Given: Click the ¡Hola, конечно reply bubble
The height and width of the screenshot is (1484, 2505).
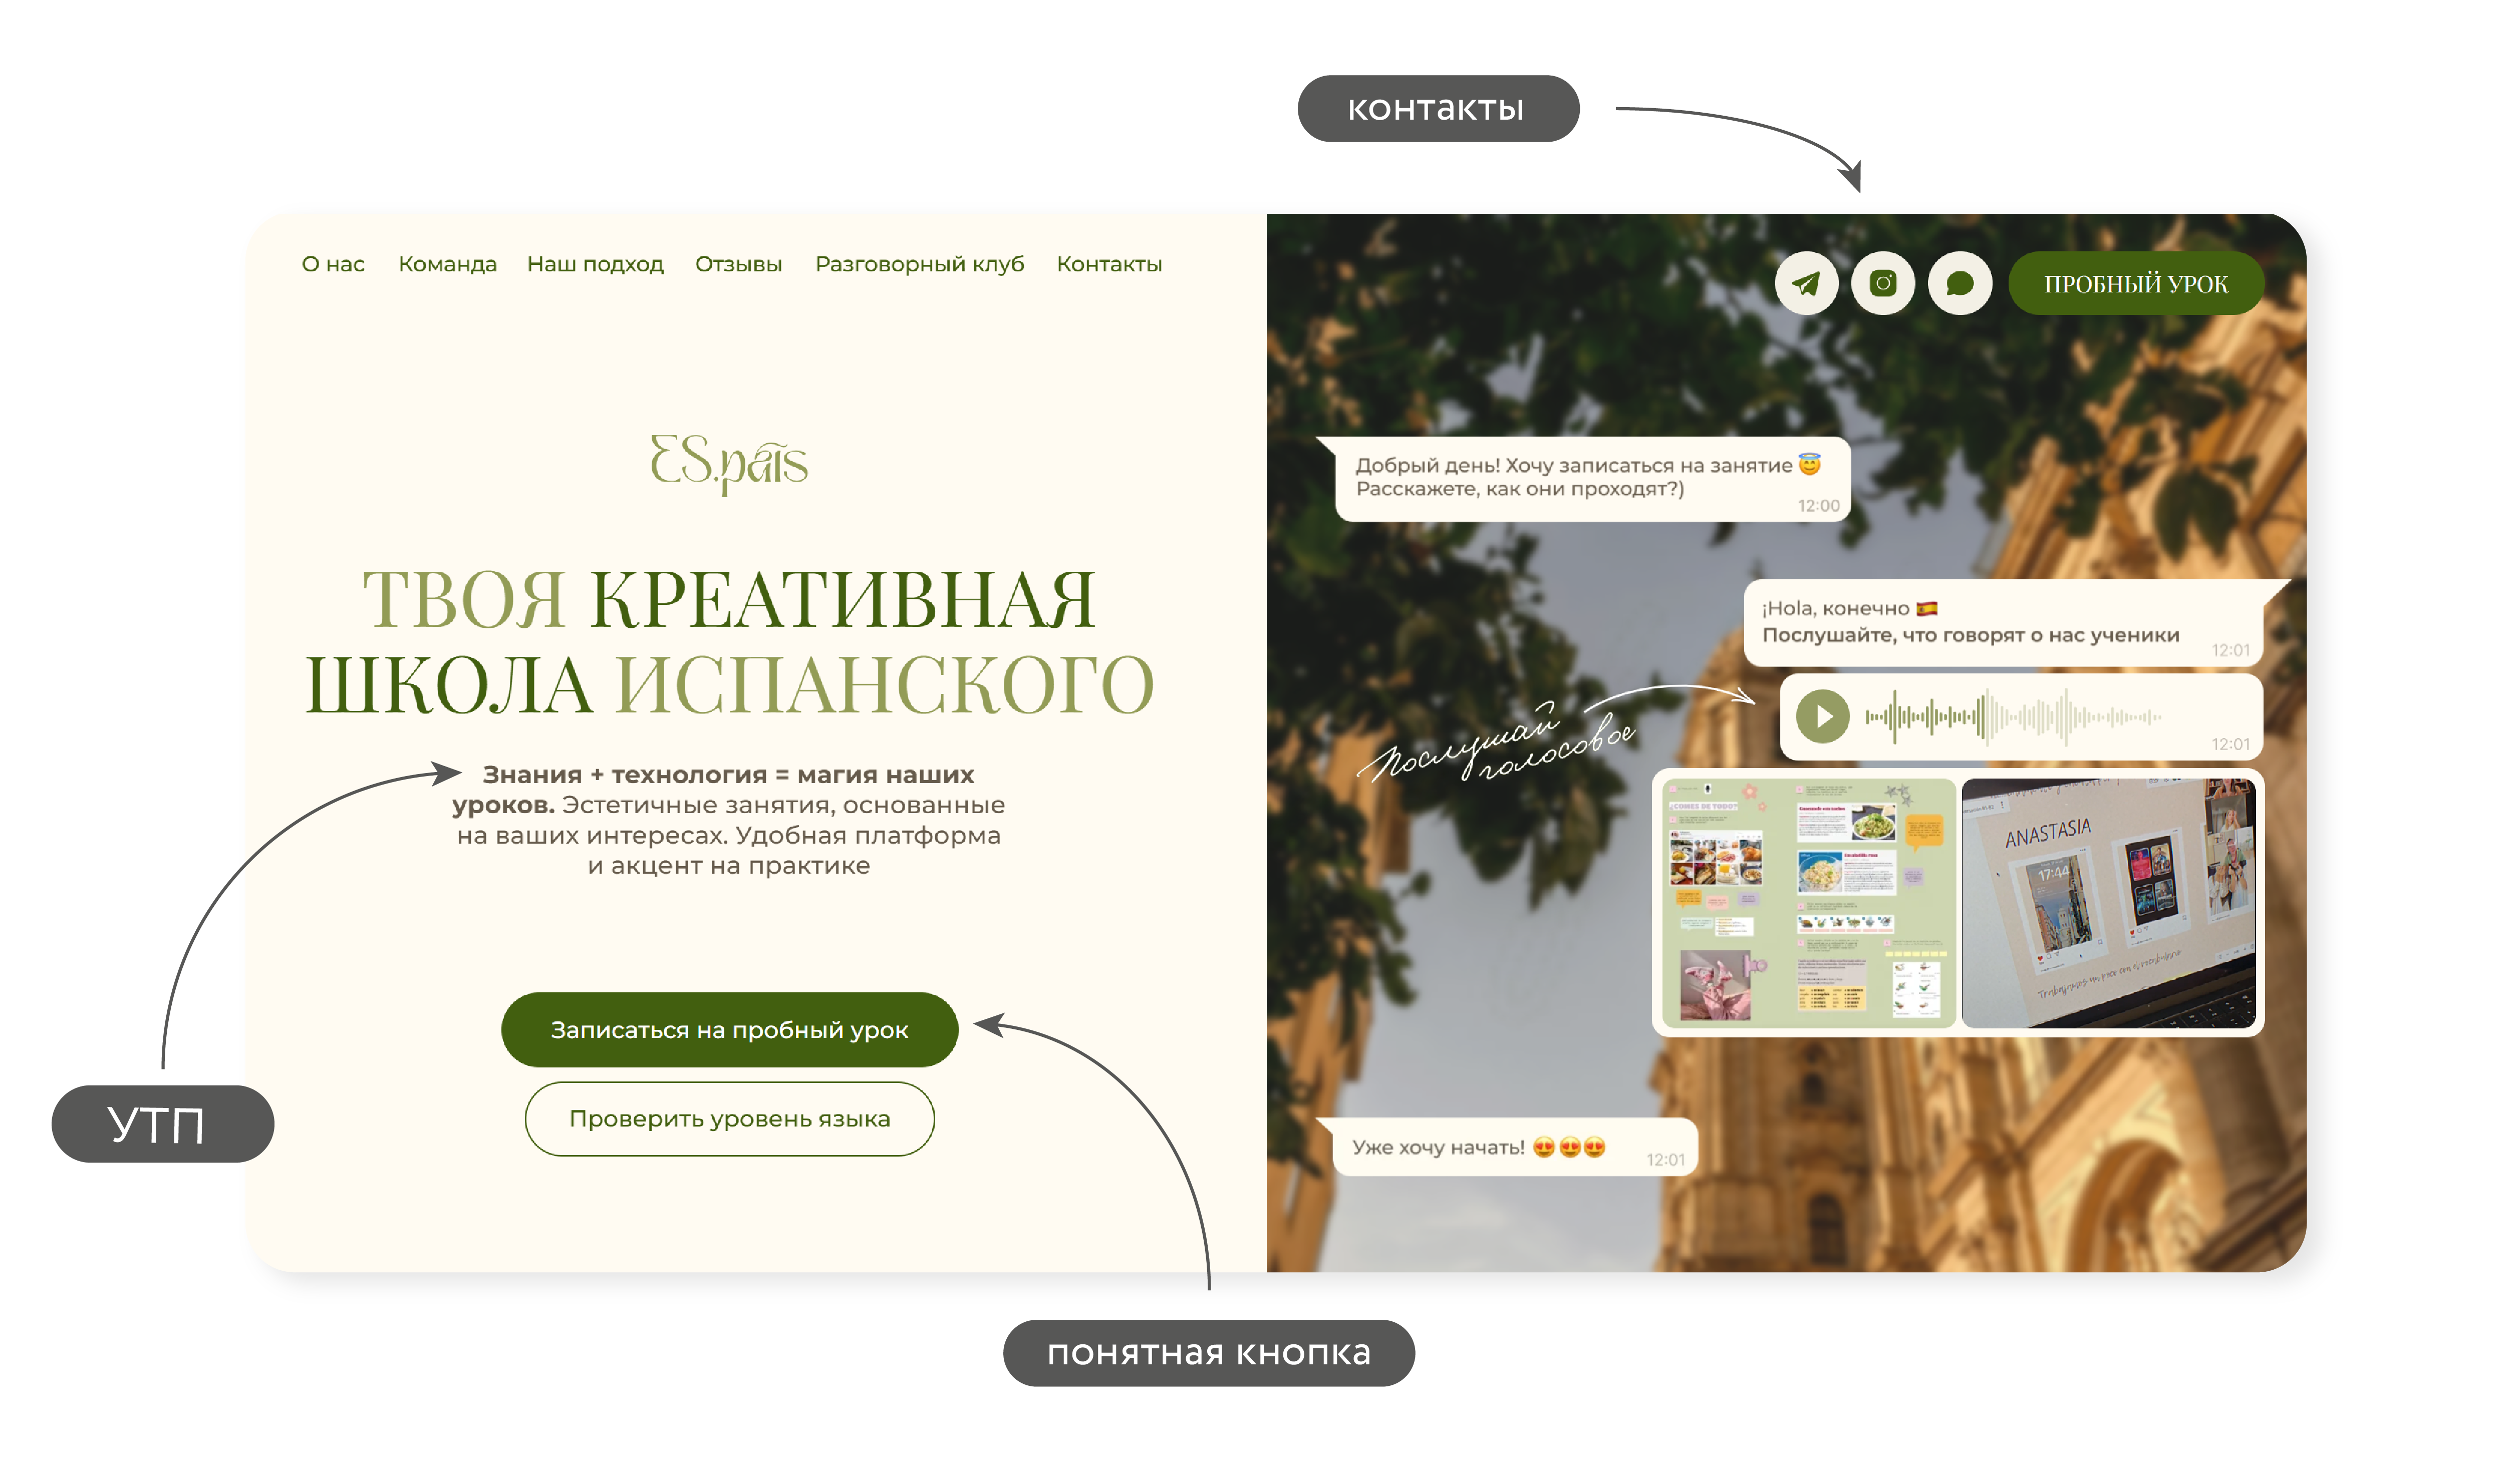Looking at the screenshot, I should pyautogui.click(x=2011, y=622).
